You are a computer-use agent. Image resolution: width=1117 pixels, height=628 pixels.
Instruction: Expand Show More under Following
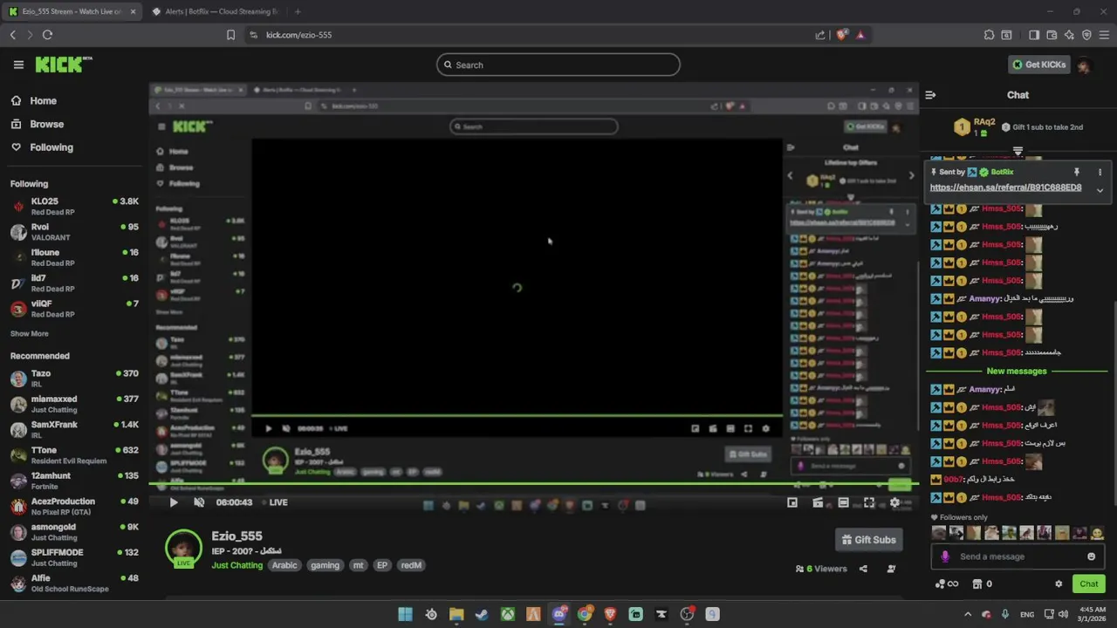[x=29, y=333]
